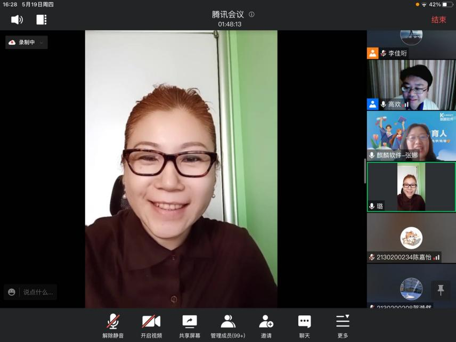Tap the Wi-Fi status icon
Viewport: 456px width, 342px height.
pyautogui.click(x=424, y=4)
